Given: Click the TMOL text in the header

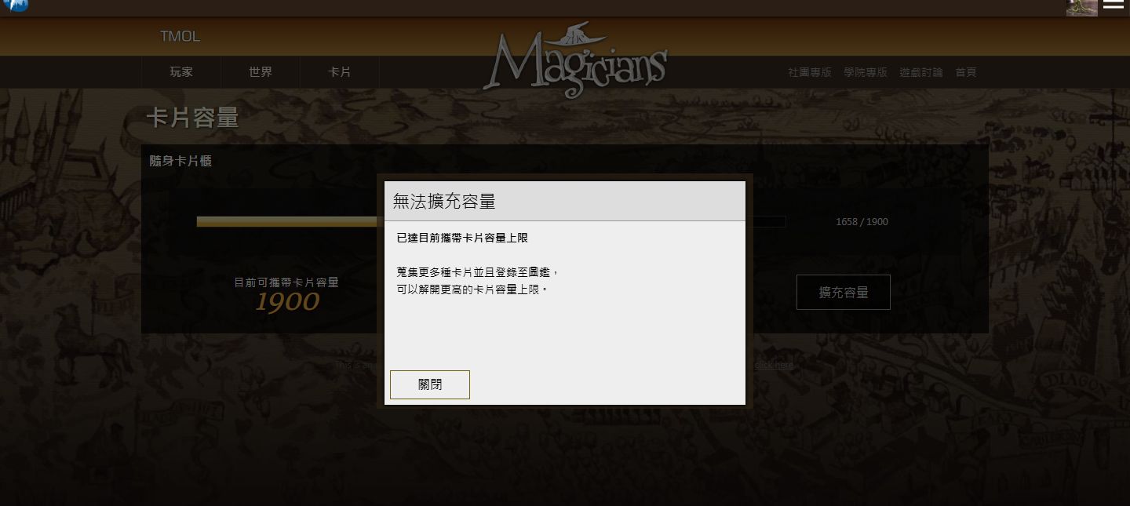Looking at the screenshot, I should click(180, 36).
